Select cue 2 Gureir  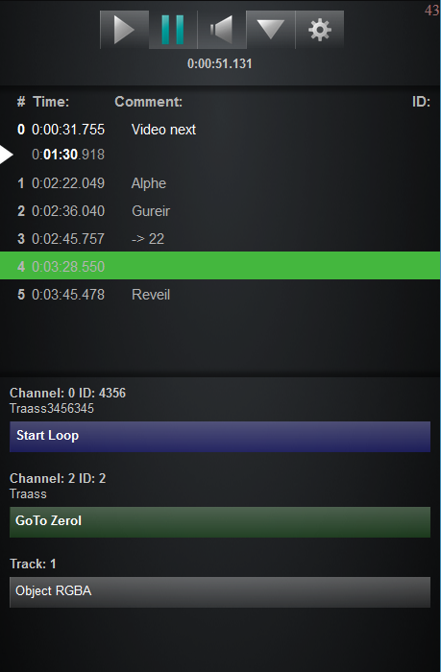220,211
